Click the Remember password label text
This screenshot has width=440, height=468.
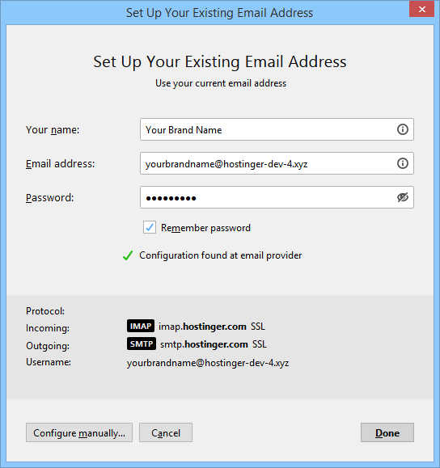pos(205,228)
